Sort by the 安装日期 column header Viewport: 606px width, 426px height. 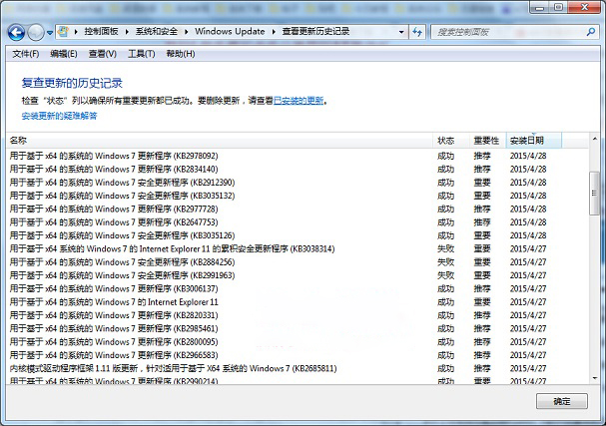pos(534,141)
